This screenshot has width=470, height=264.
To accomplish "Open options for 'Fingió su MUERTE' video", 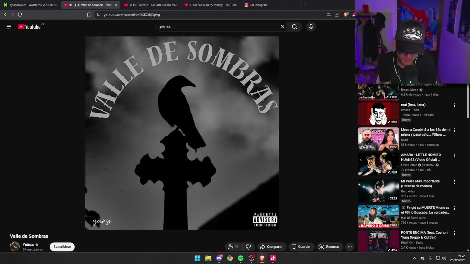I will 455,208.
